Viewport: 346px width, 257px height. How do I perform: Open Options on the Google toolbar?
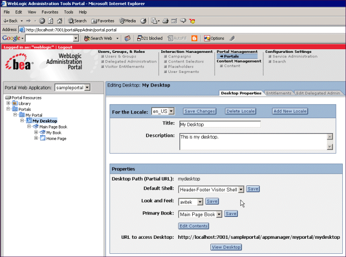point(214,38)
